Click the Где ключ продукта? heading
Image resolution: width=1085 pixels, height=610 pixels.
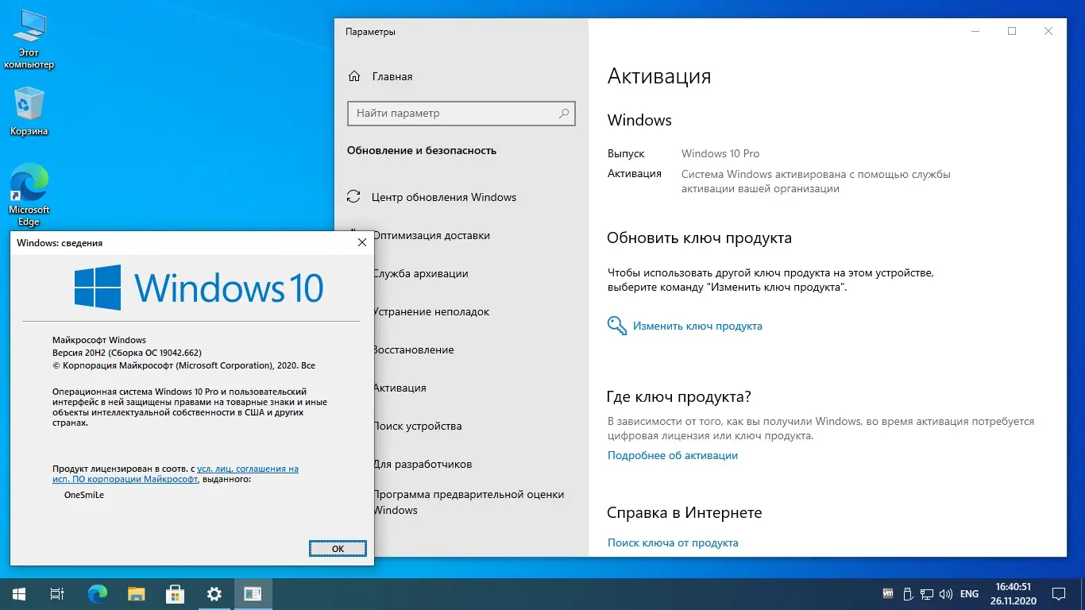tap(679, 396)
